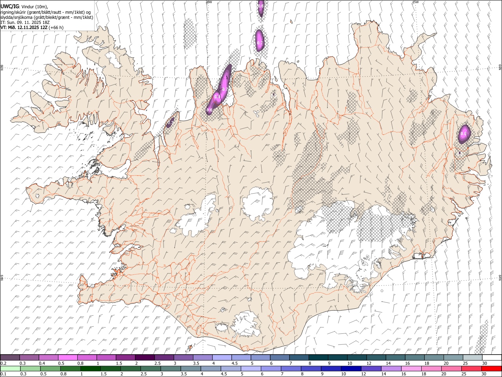Pick the lower legend swatch starting at 2
The image size is (502, 377).
(131, 369)
